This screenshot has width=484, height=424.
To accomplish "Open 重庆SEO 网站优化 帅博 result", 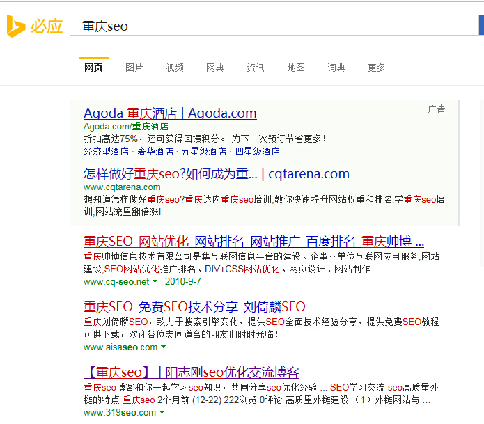I will tap(253, 242).
